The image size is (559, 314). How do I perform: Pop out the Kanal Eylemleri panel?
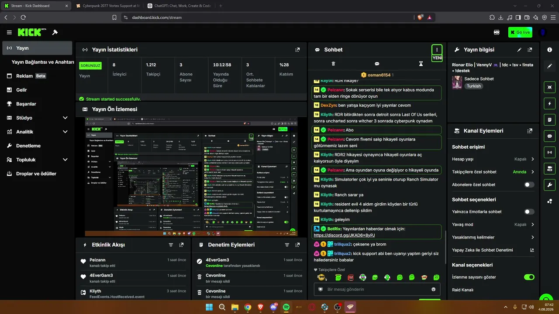530,131
